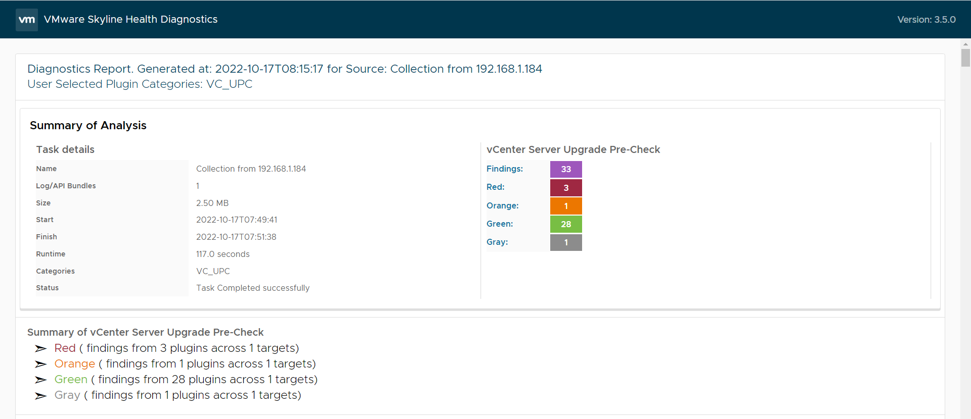Click the purple Findings count 33 box

(x=566, y=169)
